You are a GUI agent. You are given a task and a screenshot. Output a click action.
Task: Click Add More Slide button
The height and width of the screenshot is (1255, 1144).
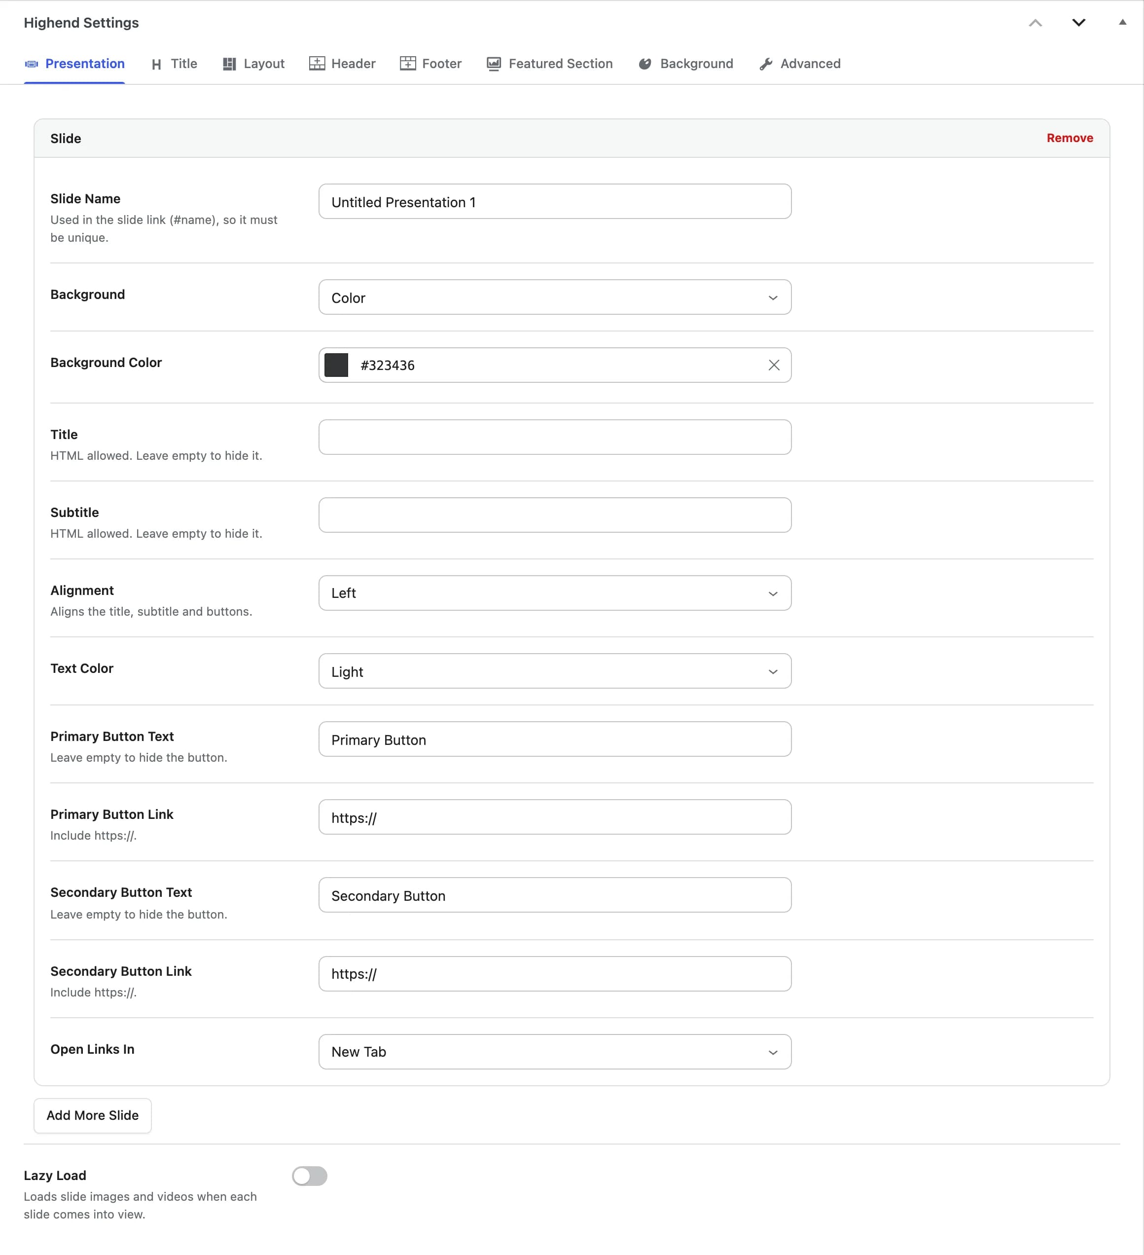coord(93,1115)
